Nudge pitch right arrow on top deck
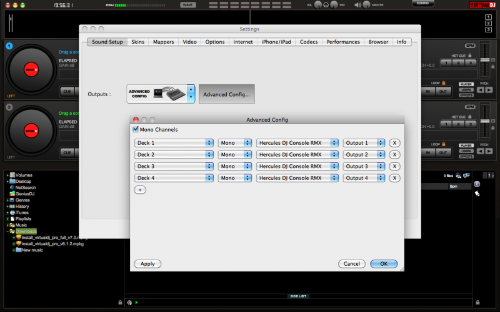500x312 pixels. pyautogui.click(x=489, y=90)
